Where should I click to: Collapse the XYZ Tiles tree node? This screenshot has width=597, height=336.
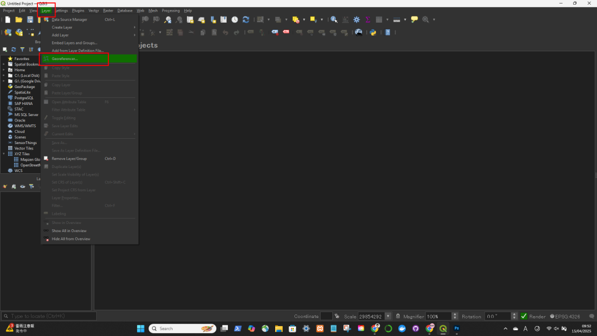tap(3, 154)
